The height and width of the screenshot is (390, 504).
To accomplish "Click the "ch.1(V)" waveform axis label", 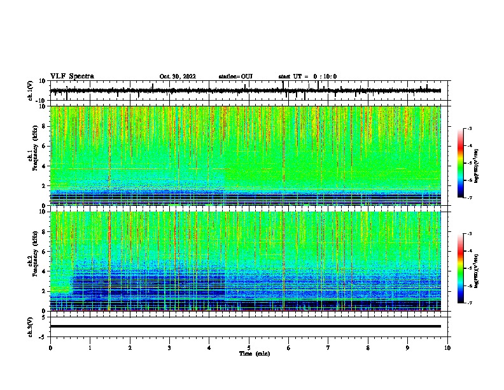I will (x=31, y=90).
